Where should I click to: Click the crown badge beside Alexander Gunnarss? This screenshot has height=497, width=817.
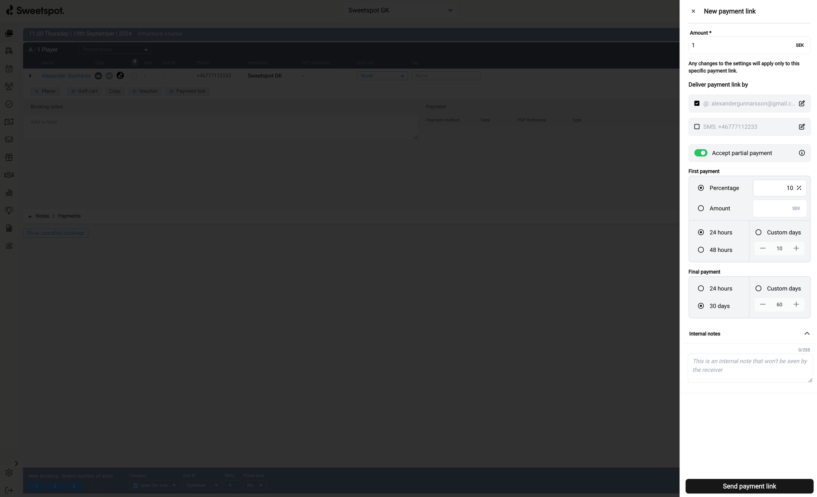pos(98,76)
